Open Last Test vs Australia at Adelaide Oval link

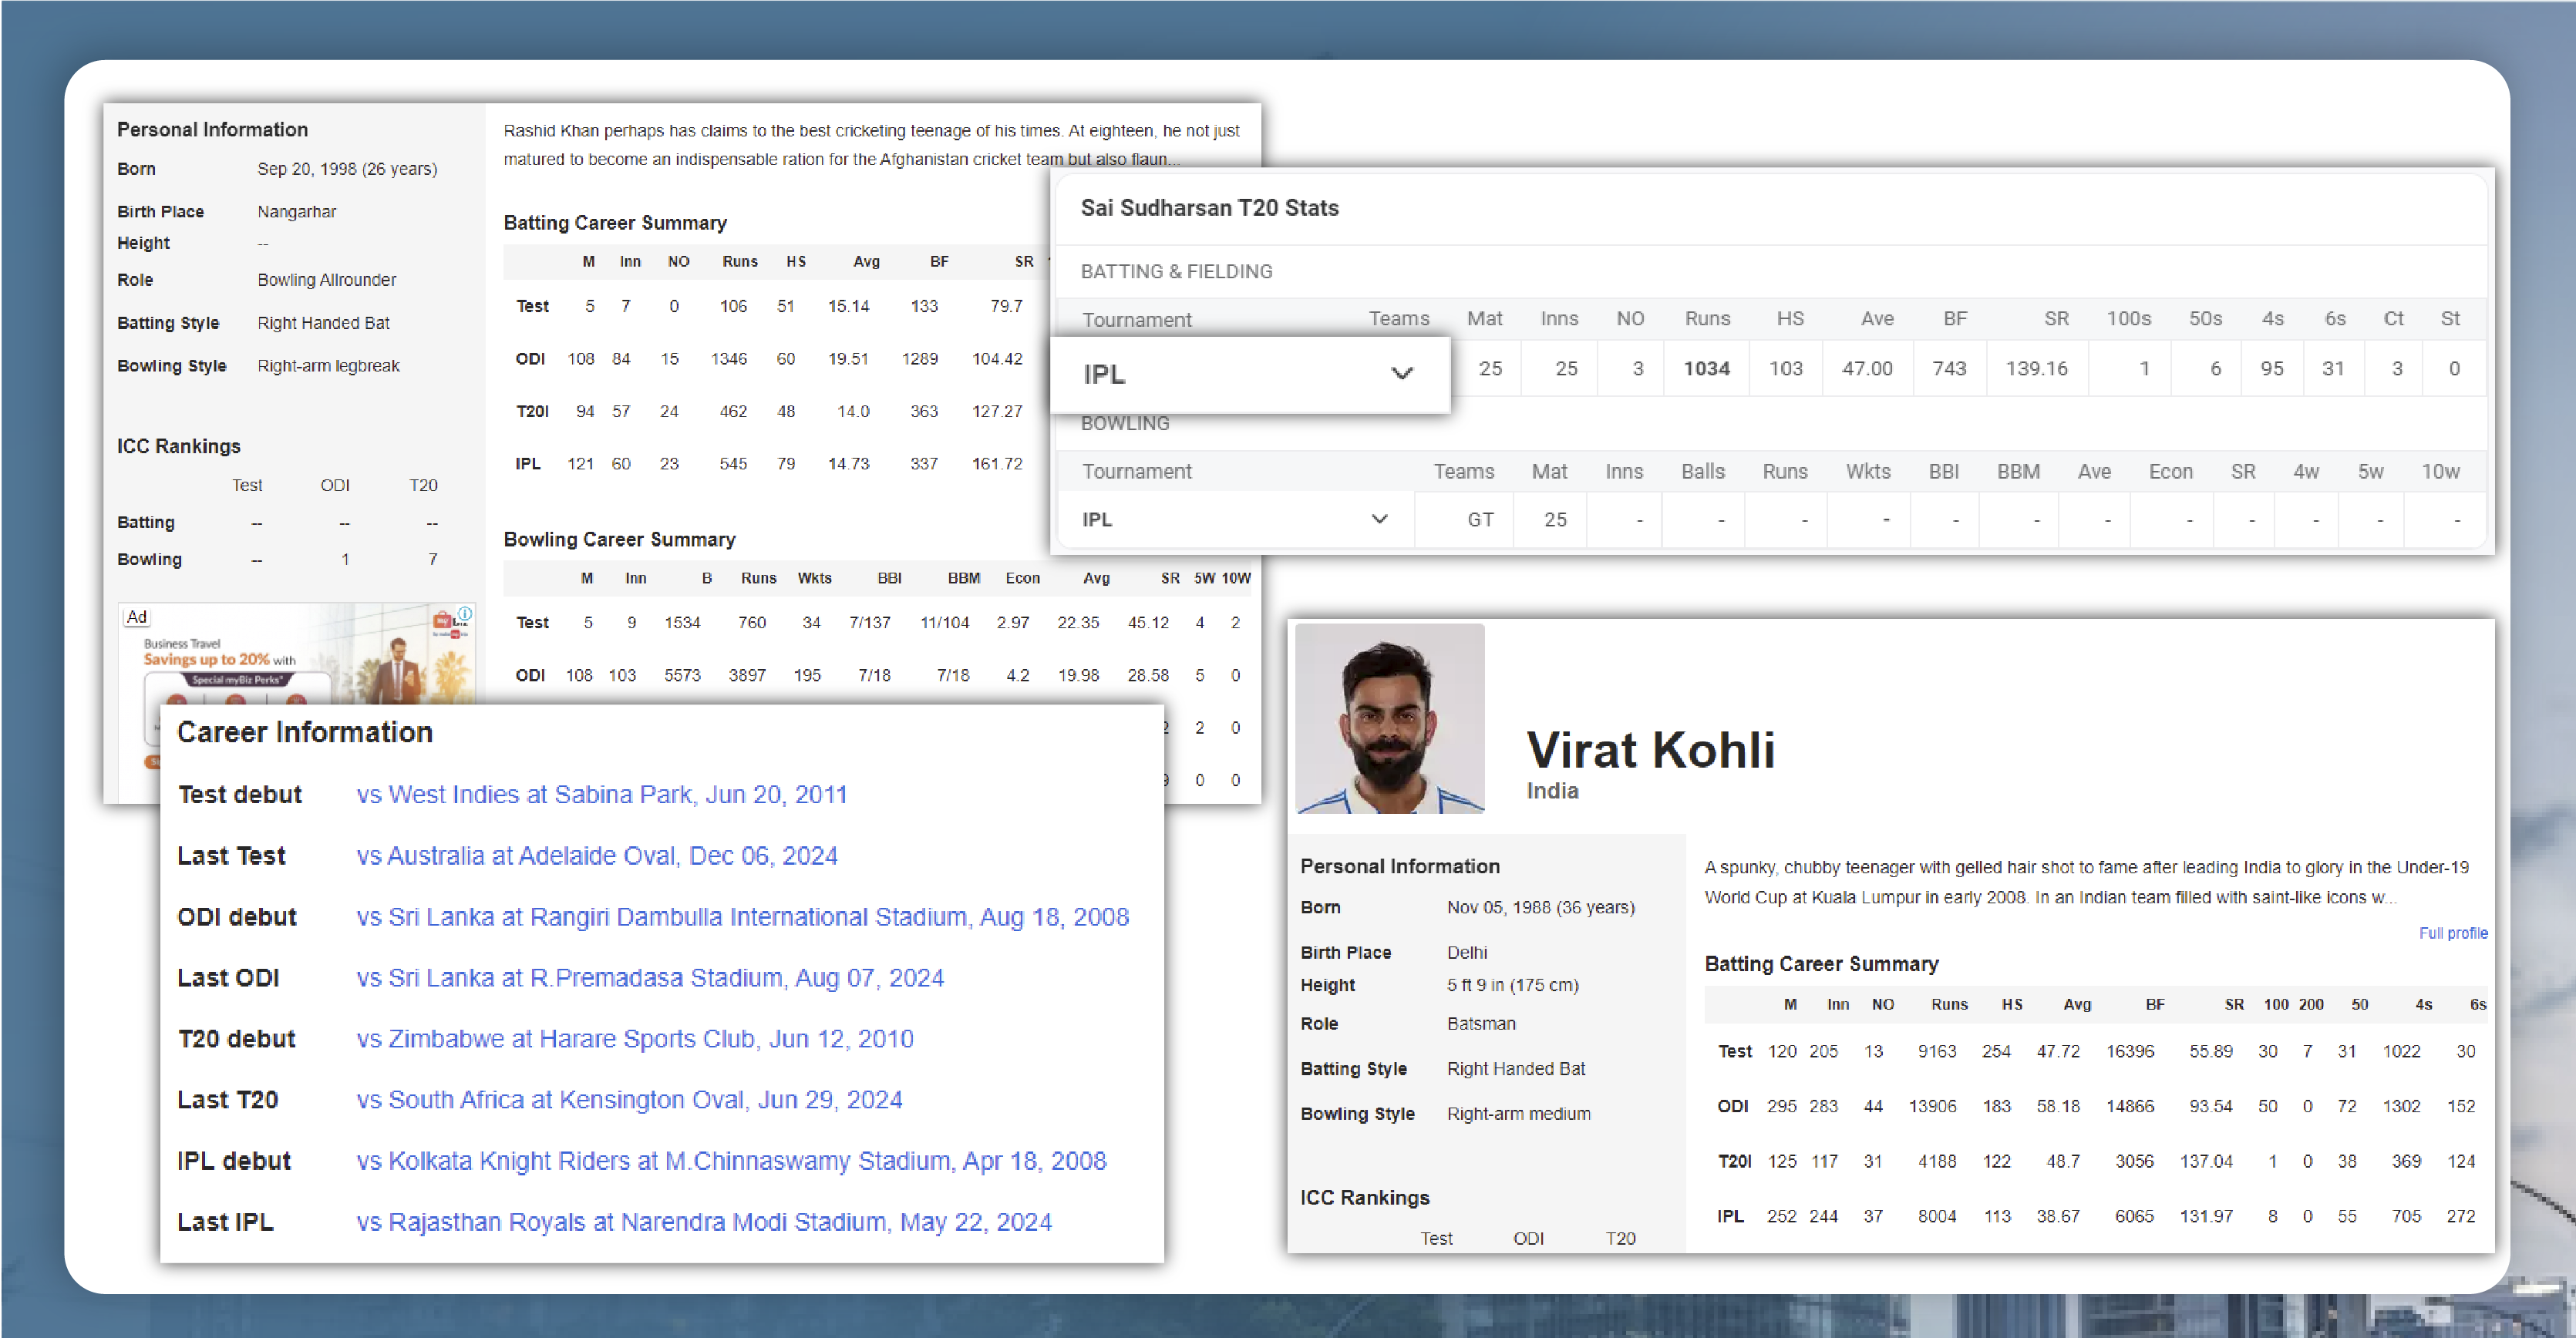click(597, 856)
